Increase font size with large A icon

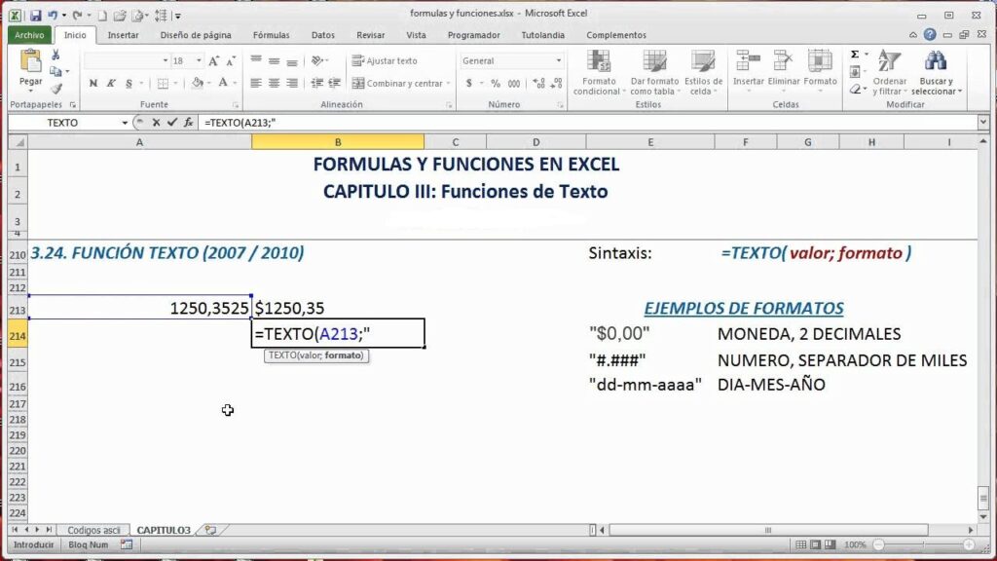coord(213,61)
